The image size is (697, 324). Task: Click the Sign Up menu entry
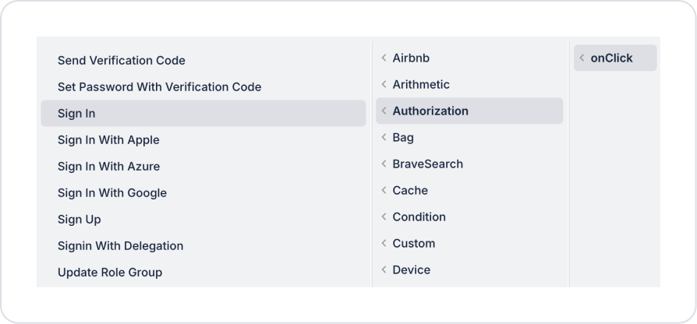point(80,220)
